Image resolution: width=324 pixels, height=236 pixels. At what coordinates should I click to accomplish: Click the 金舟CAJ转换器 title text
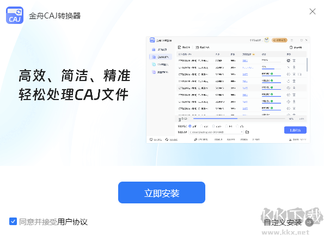pos(55,16)
